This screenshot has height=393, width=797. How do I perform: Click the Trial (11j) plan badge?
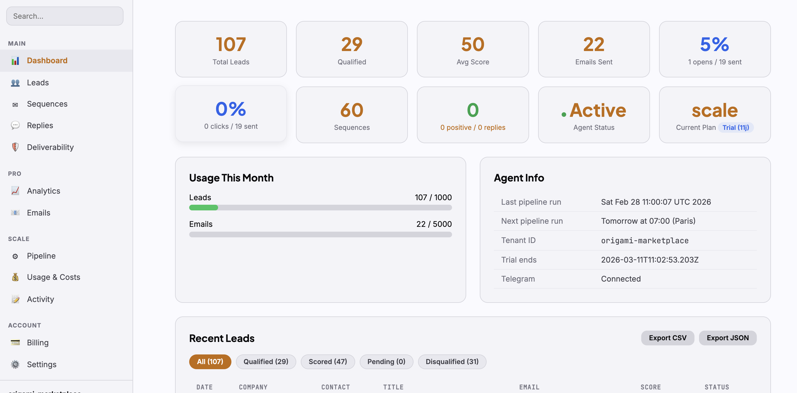(735, 128)
